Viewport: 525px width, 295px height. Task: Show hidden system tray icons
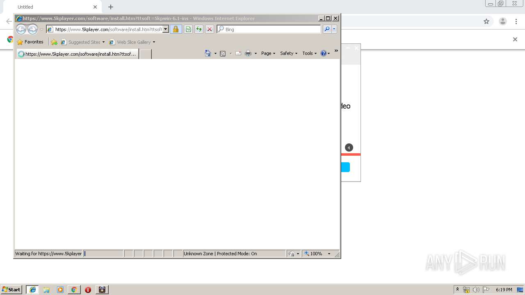tap(457, 290)
